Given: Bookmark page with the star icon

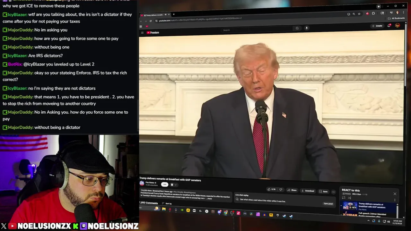Looking at the screenshot, I should 359,14.
